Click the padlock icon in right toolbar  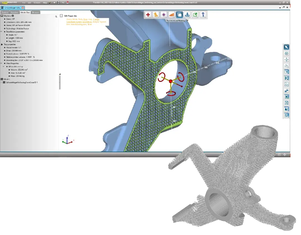[286, 90]
